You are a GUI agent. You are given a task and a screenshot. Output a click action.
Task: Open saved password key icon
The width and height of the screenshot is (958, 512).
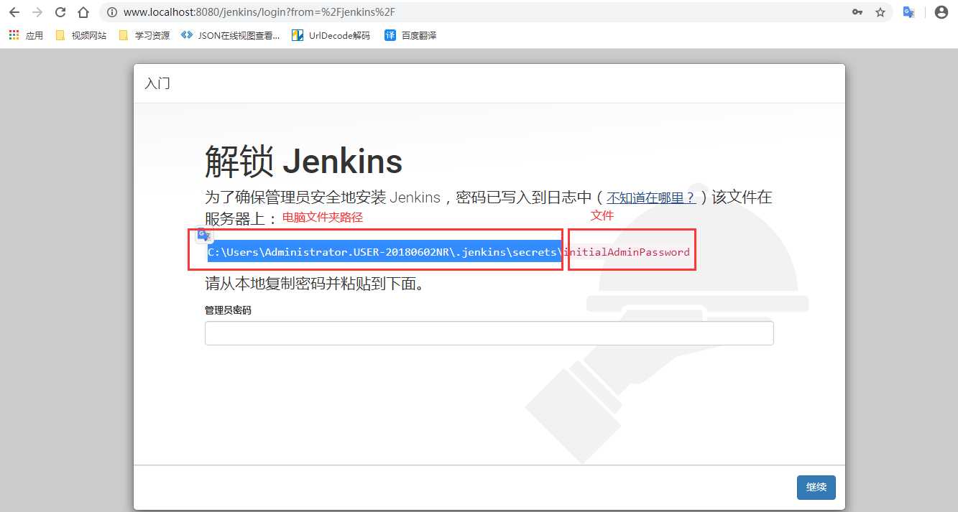tap(857, 12)
